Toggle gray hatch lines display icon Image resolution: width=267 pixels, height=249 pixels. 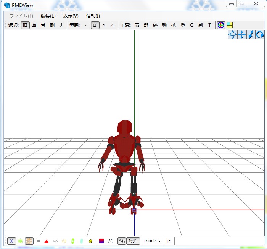55,241
